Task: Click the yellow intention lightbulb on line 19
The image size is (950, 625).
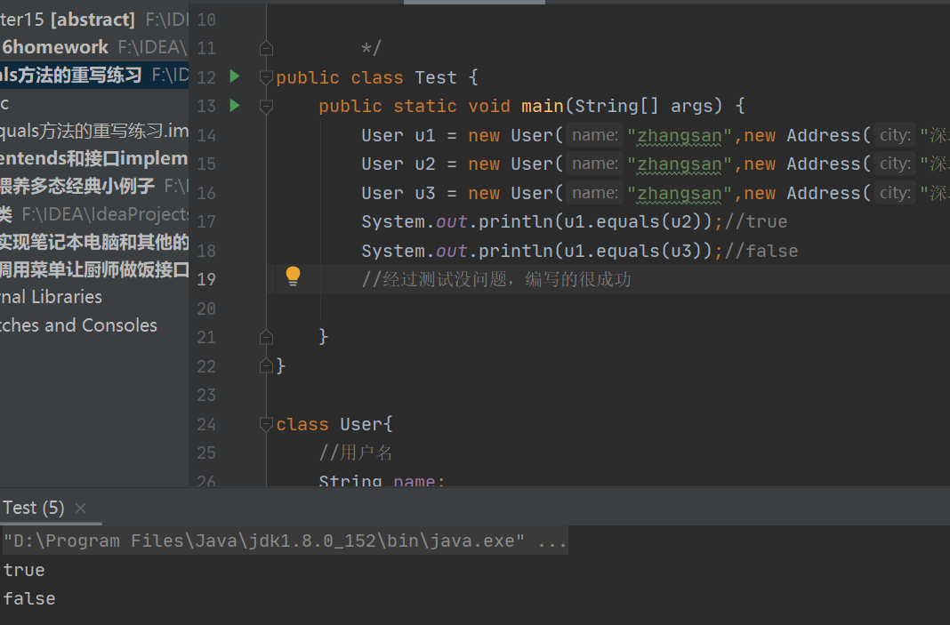Action: [293, 276]
